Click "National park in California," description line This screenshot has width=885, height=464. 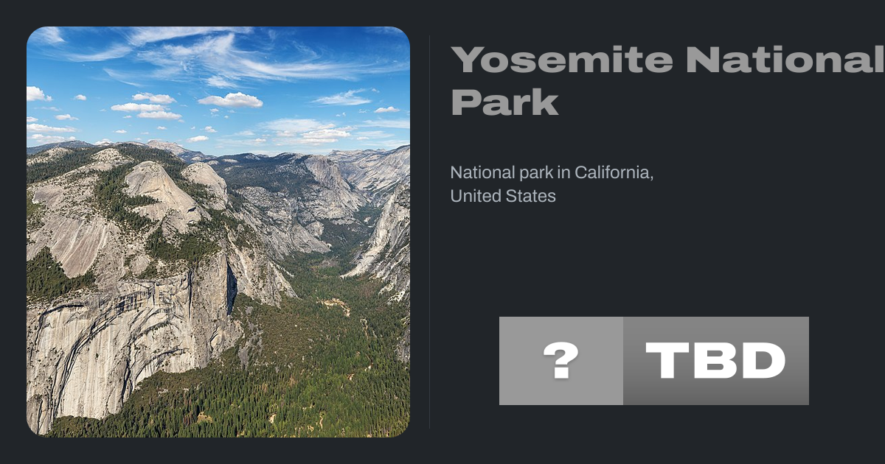click(552, 174)
